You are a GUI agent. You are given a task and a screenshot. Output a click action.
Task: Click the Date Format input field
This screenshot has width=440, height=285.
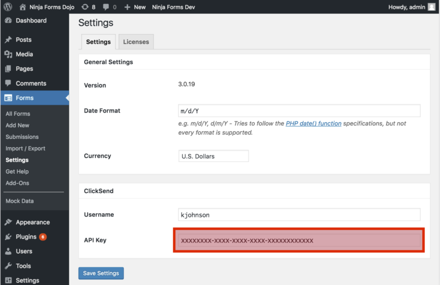point(299,111)
